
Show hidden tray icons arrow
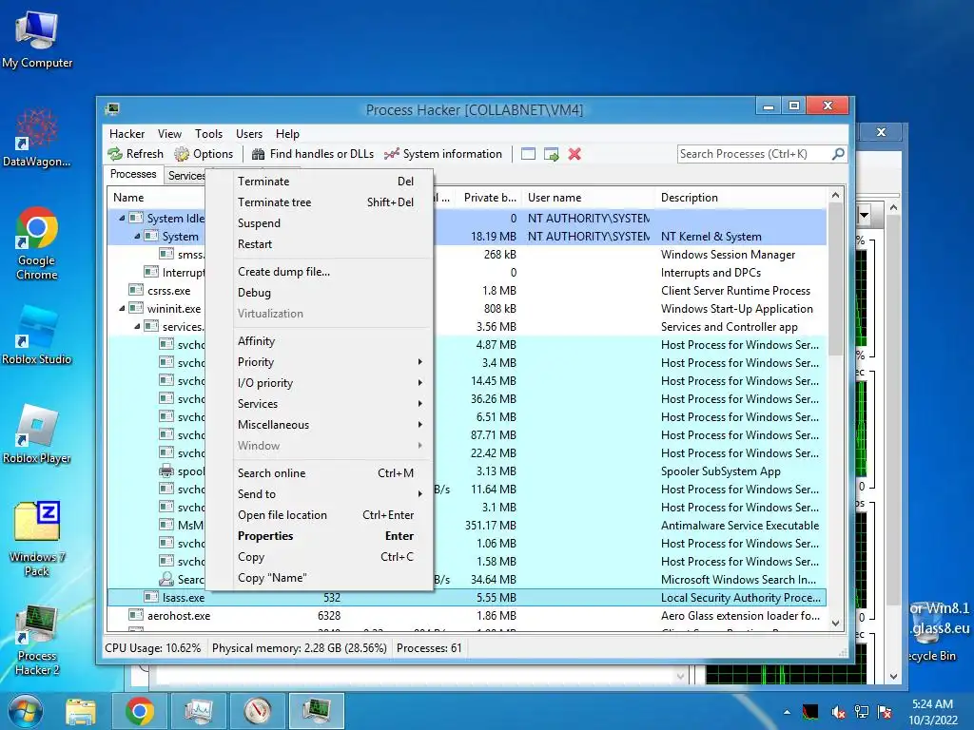(x=787, y=712)
